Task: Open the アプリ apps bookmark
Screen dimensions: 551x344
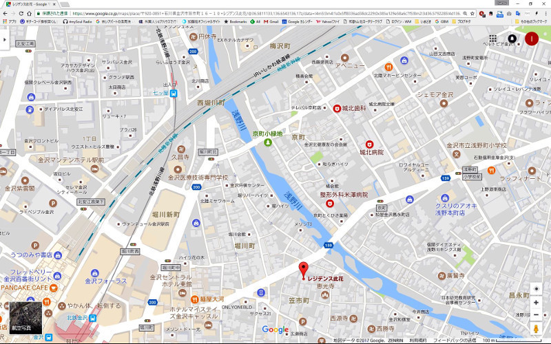Action: tap(10, 21)
